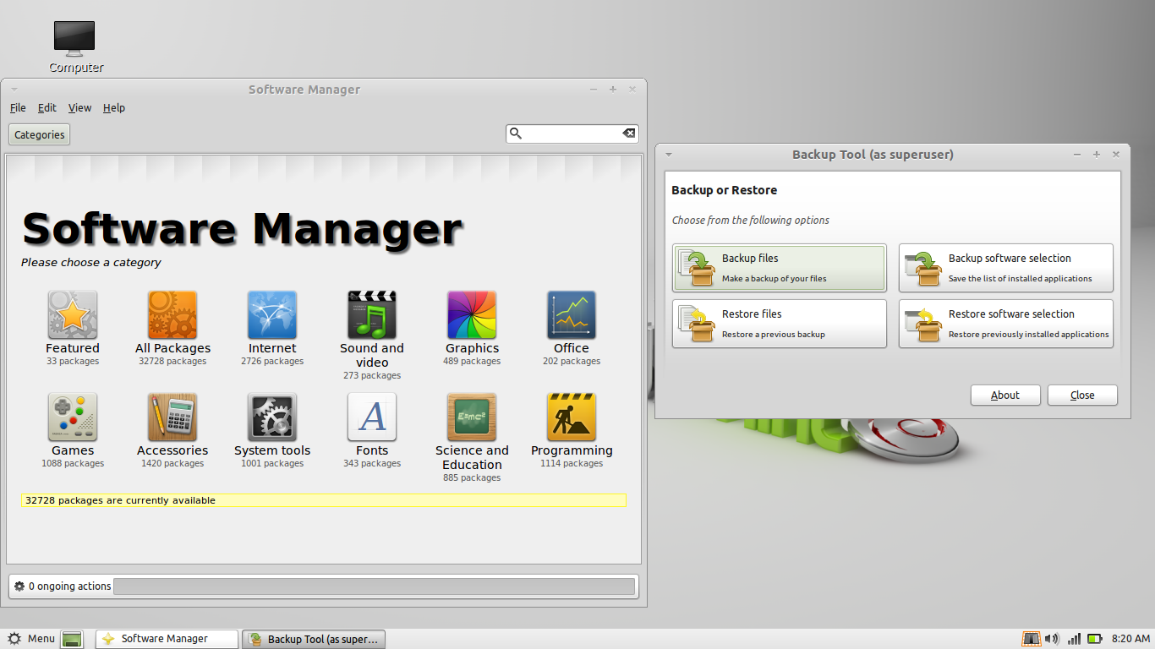The image size is (1155, 649).
Task: Clear the Software Manager search field
Action: click(x=629, y=134)
